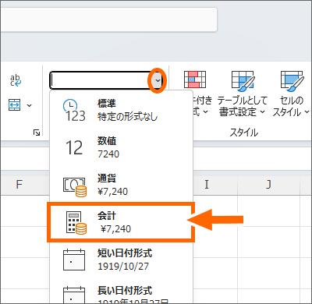
Task: Select the 短い日付形式 short date option
Action: tap(121, 260)
